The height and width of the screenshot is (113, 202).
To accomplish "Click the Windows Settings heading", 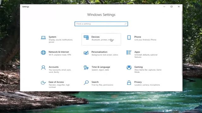I will coord(101,15).
